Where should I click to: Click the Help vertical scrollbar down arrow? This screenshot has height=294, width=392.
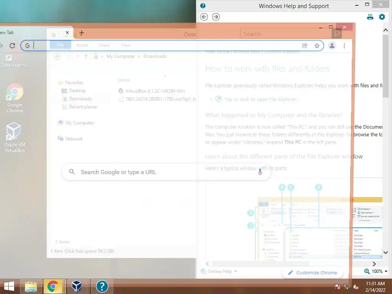[385, 253]
